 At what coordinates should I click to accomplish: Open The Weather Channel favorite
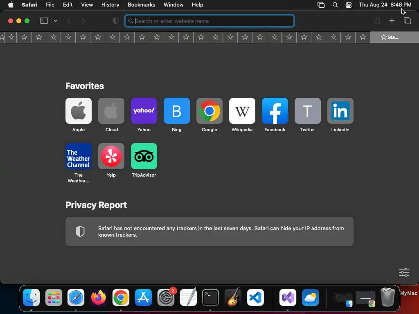point(78,156)
